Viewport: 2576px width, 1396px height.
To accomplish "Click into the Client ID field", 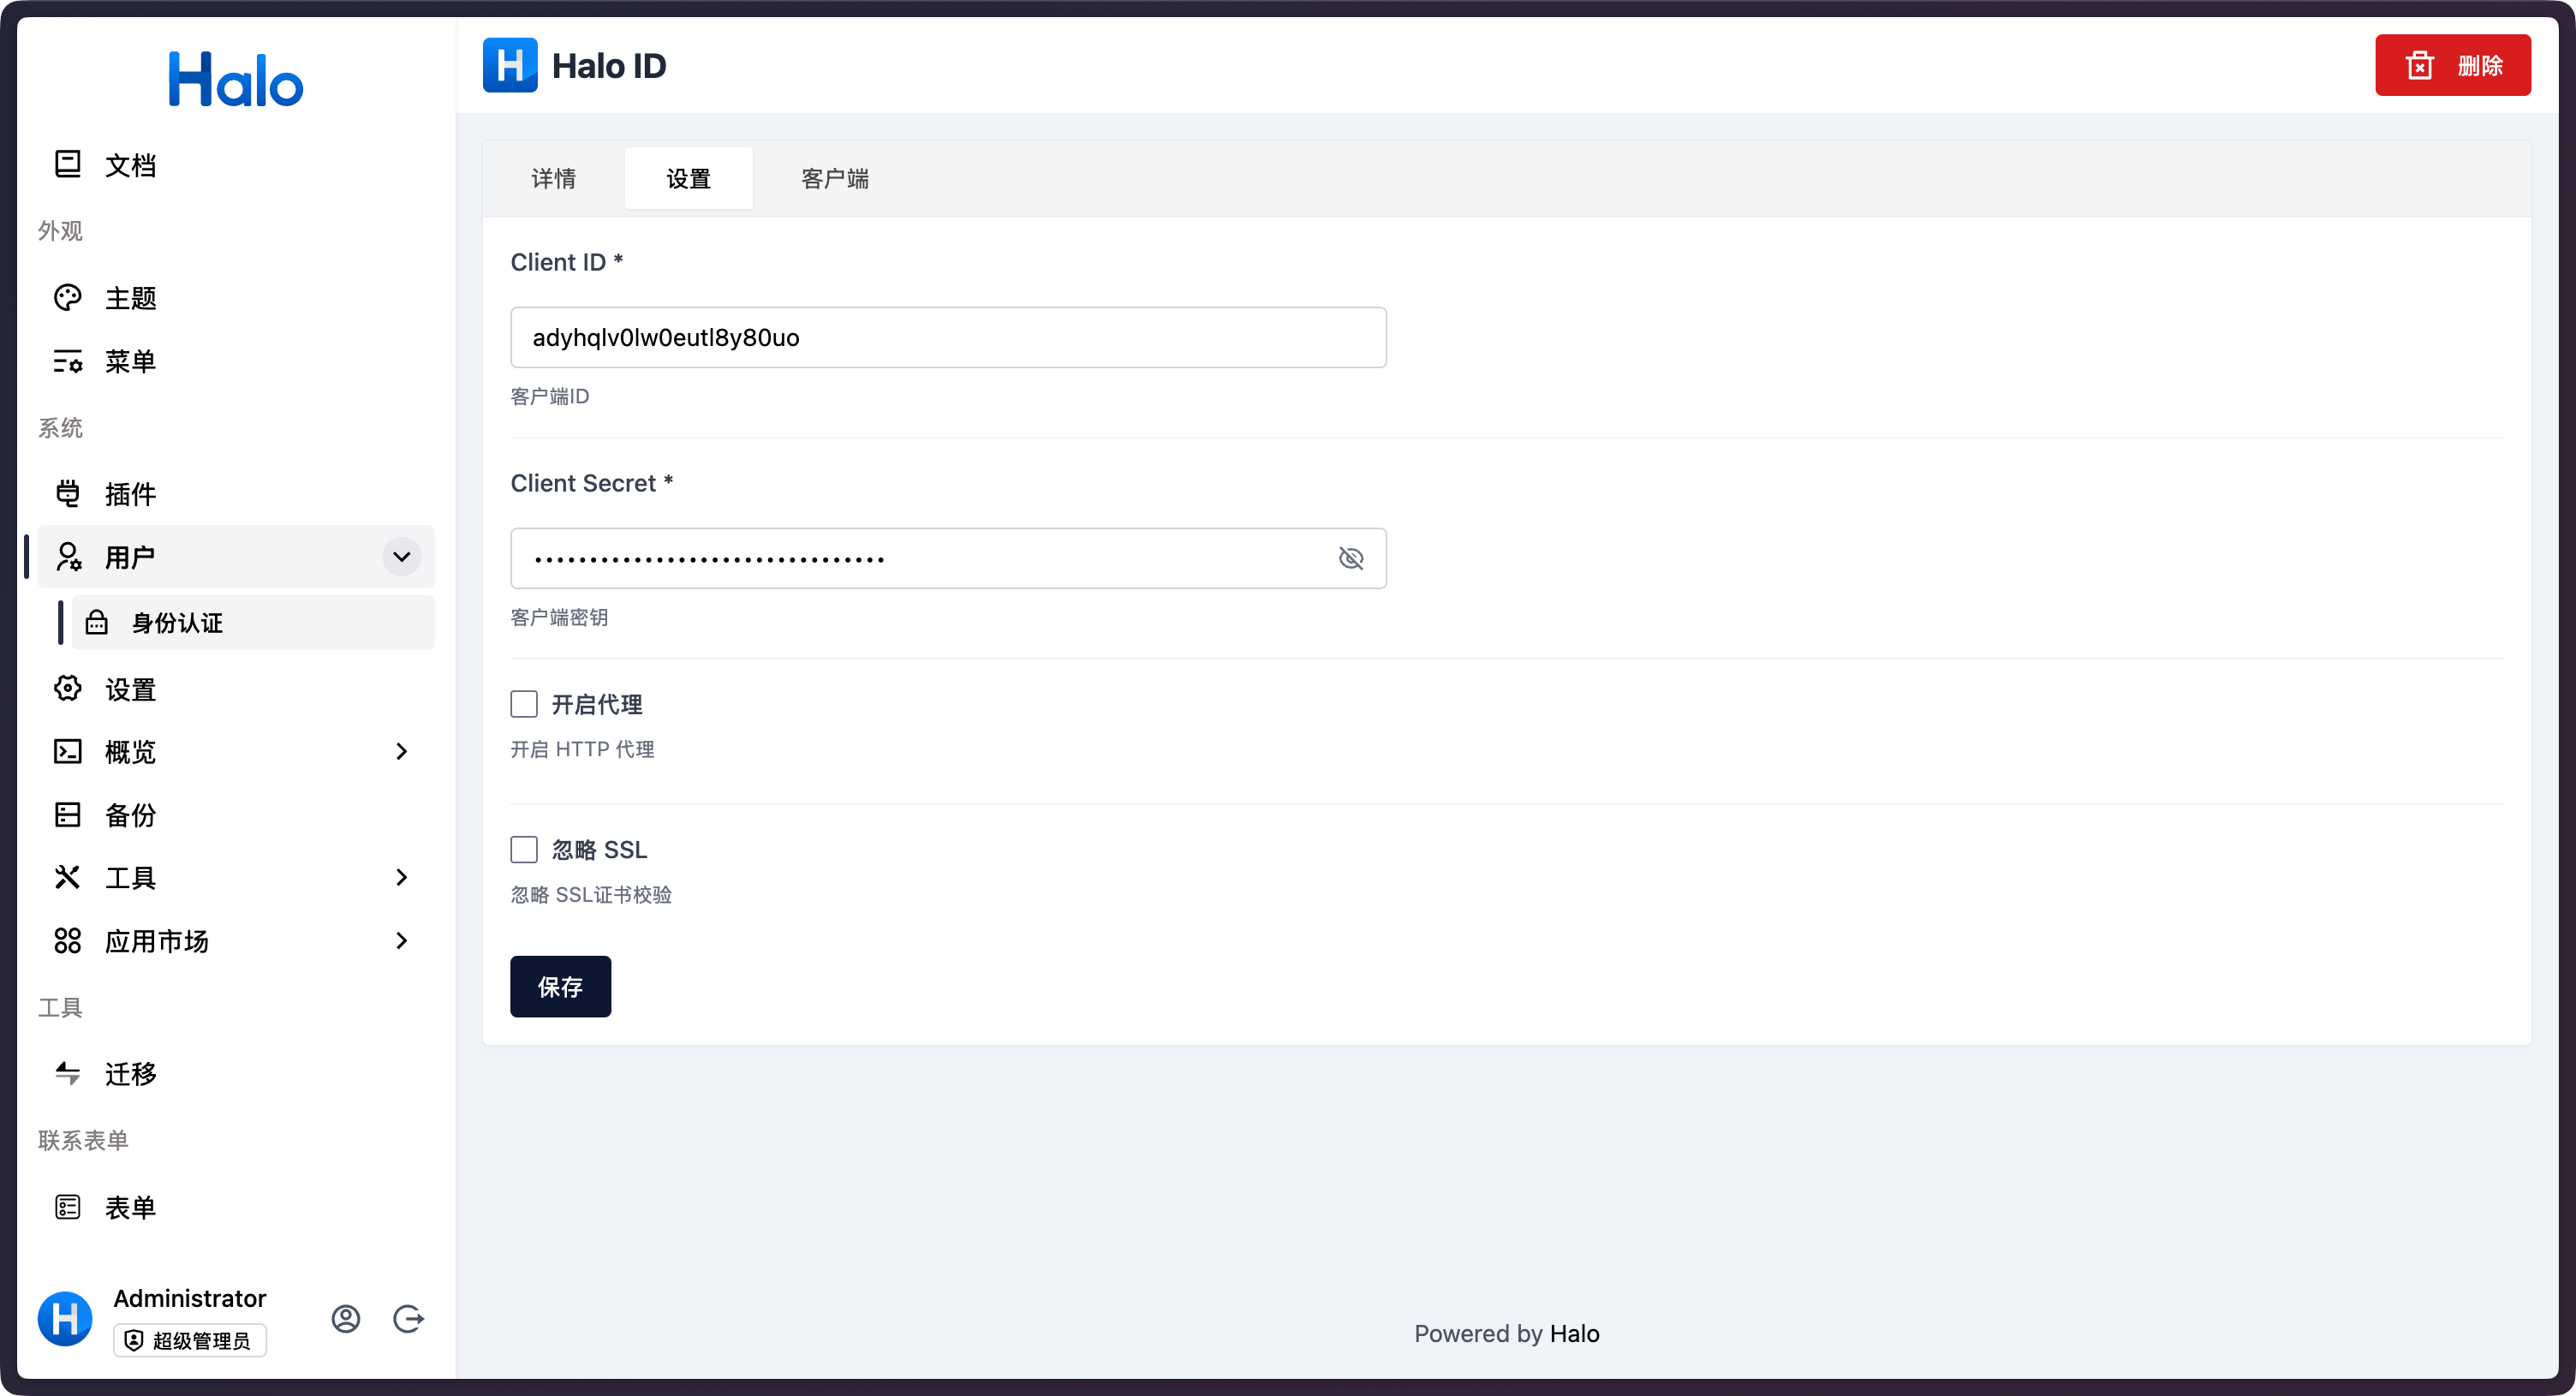I will click(947, 337).
